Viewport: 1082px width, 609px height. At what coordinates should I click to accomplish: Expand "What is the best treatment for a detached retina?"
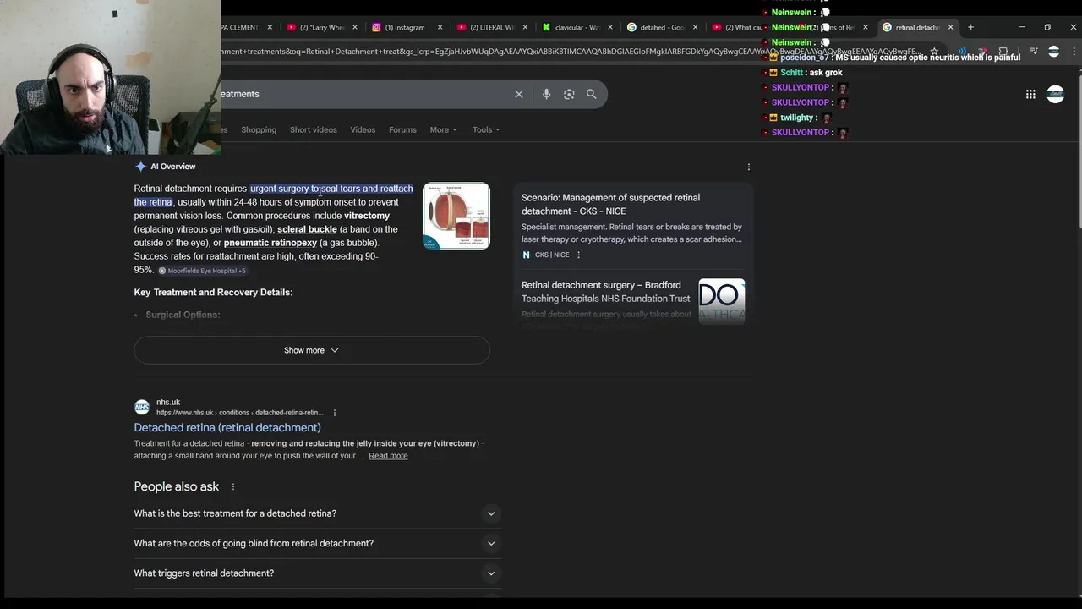pyautogui.click(x=317, y=513)
